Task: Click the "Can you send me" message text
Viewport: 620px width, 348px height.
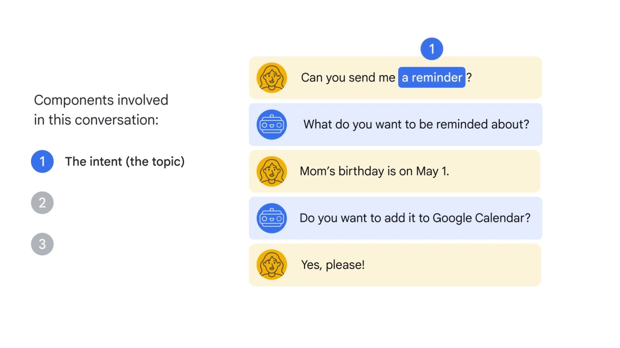Action: click(x=348, y=77)
